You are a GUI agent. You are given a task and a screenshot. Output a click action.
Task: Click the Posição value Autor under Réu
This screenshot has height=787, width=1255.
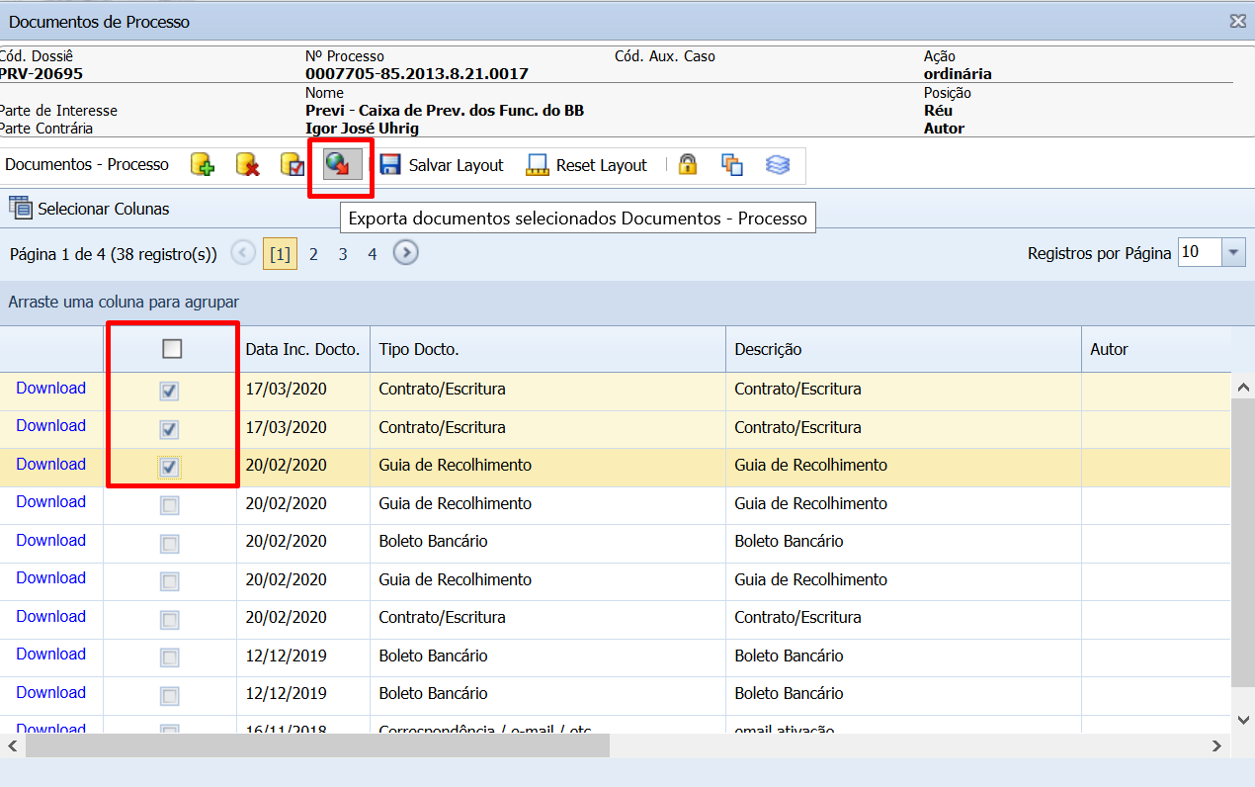tap(944, 129)
